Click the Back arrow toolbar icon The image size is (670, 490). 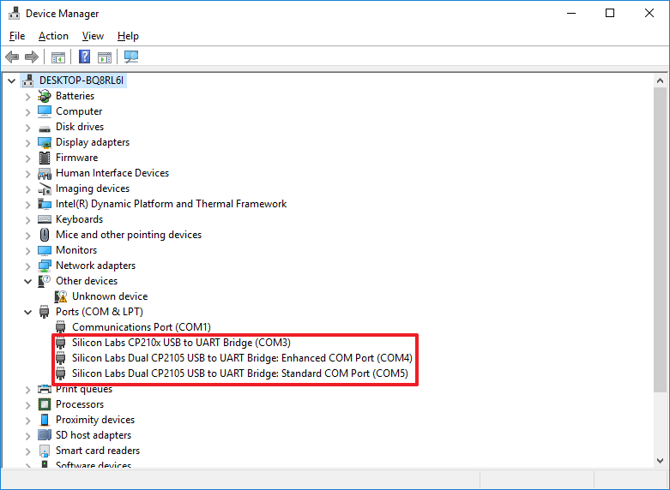[x=12, y=57]
